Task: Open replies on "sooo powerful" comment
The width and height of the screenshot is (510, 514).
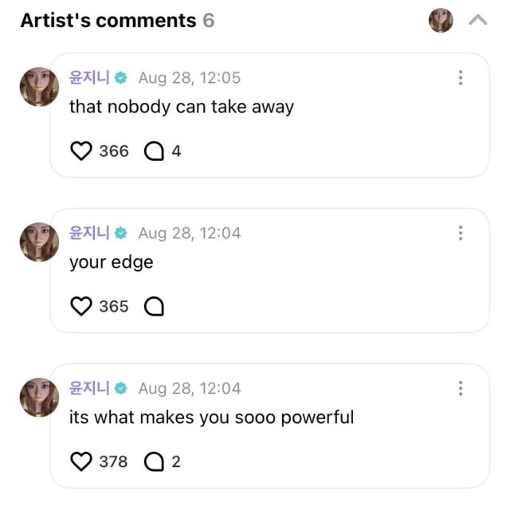Action: (154, 461)
